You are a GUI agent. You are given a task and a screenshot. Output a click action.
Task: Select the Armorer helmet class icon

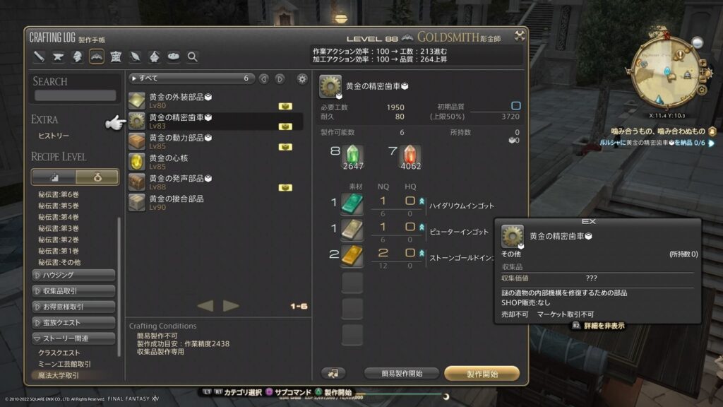78,57
